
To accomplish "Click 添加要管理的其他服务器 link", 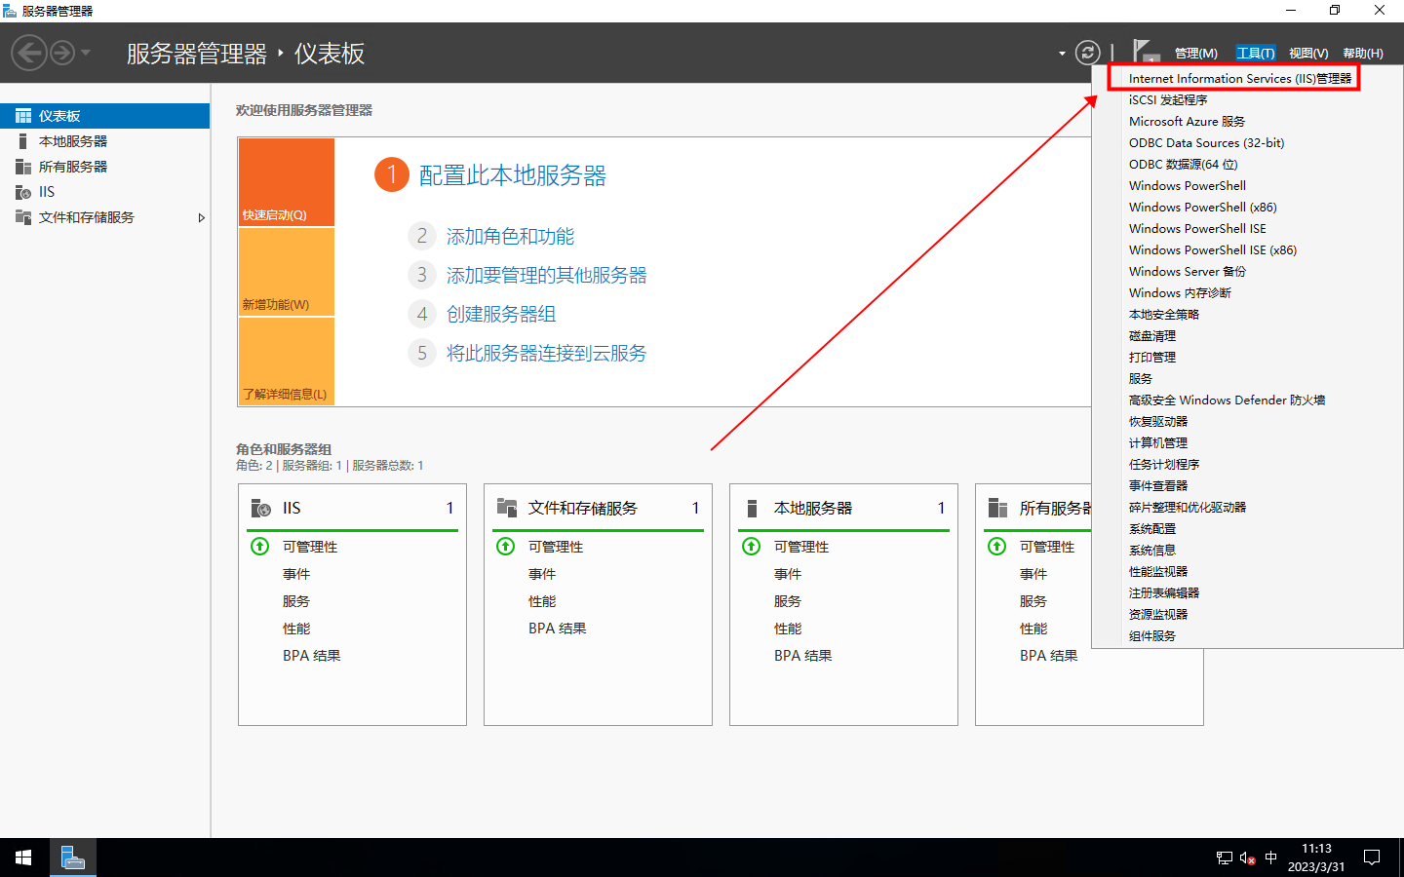I will [x=547, y=276].
